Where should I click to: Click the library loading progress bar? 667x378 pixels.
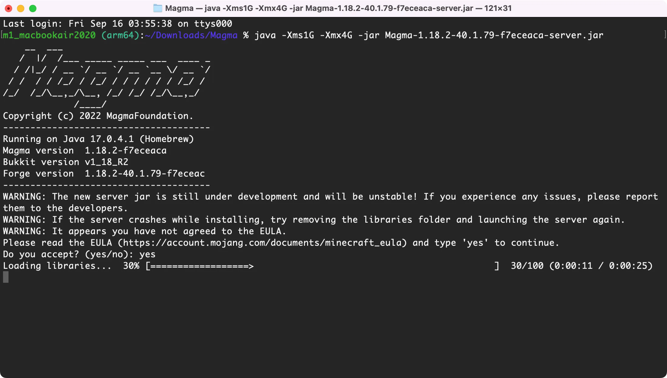click(322, 266)
